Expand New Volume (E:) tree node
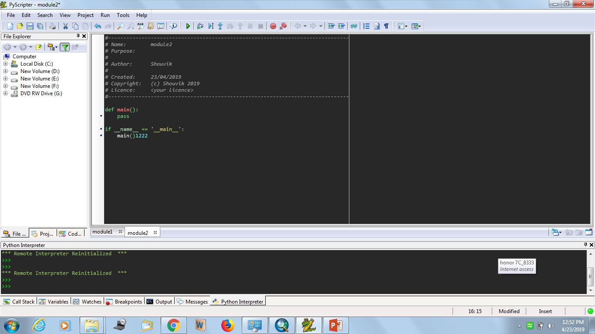This screenshot has height=334, width=595. click(x=6, y=79)
